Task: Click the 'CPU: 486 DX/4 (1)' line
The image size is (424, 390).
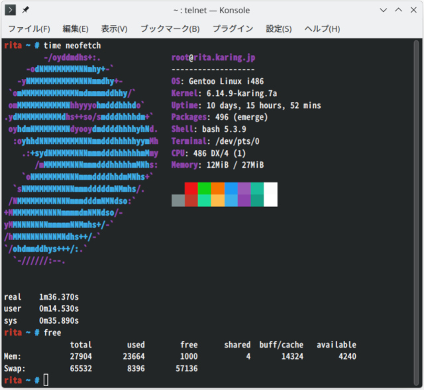Action: click(x=209, y=153)
